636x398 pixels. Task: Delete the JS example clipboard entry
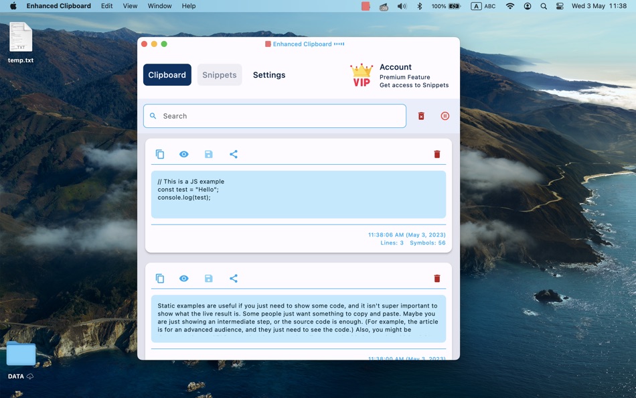(437, 154)
